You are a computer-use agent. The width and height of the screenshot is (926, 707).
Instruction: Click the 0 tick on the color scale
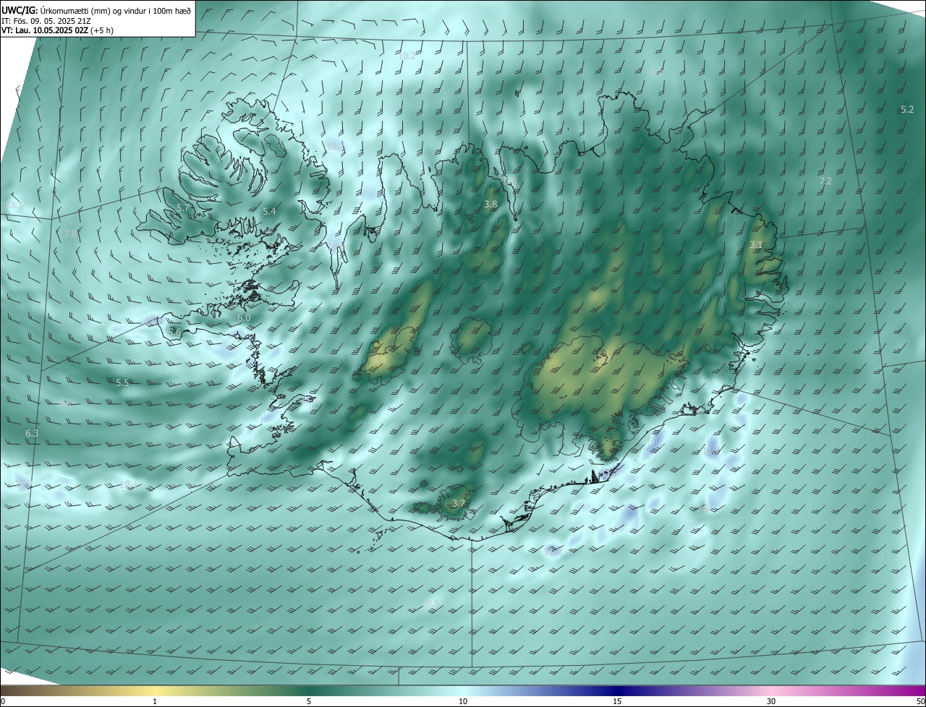[x=3, y=701]
